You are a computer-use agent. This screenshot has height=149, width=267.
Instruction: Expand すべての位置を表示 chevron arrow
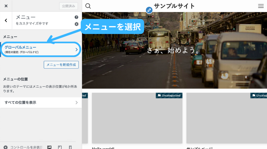76,102
